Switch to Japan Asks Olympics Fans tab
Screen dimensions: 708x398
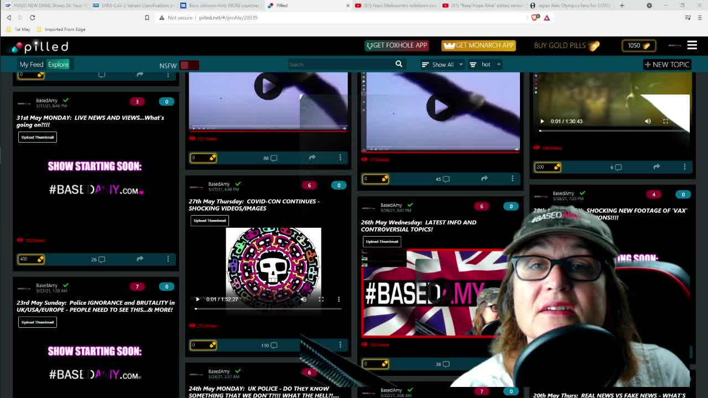[570, 6]
